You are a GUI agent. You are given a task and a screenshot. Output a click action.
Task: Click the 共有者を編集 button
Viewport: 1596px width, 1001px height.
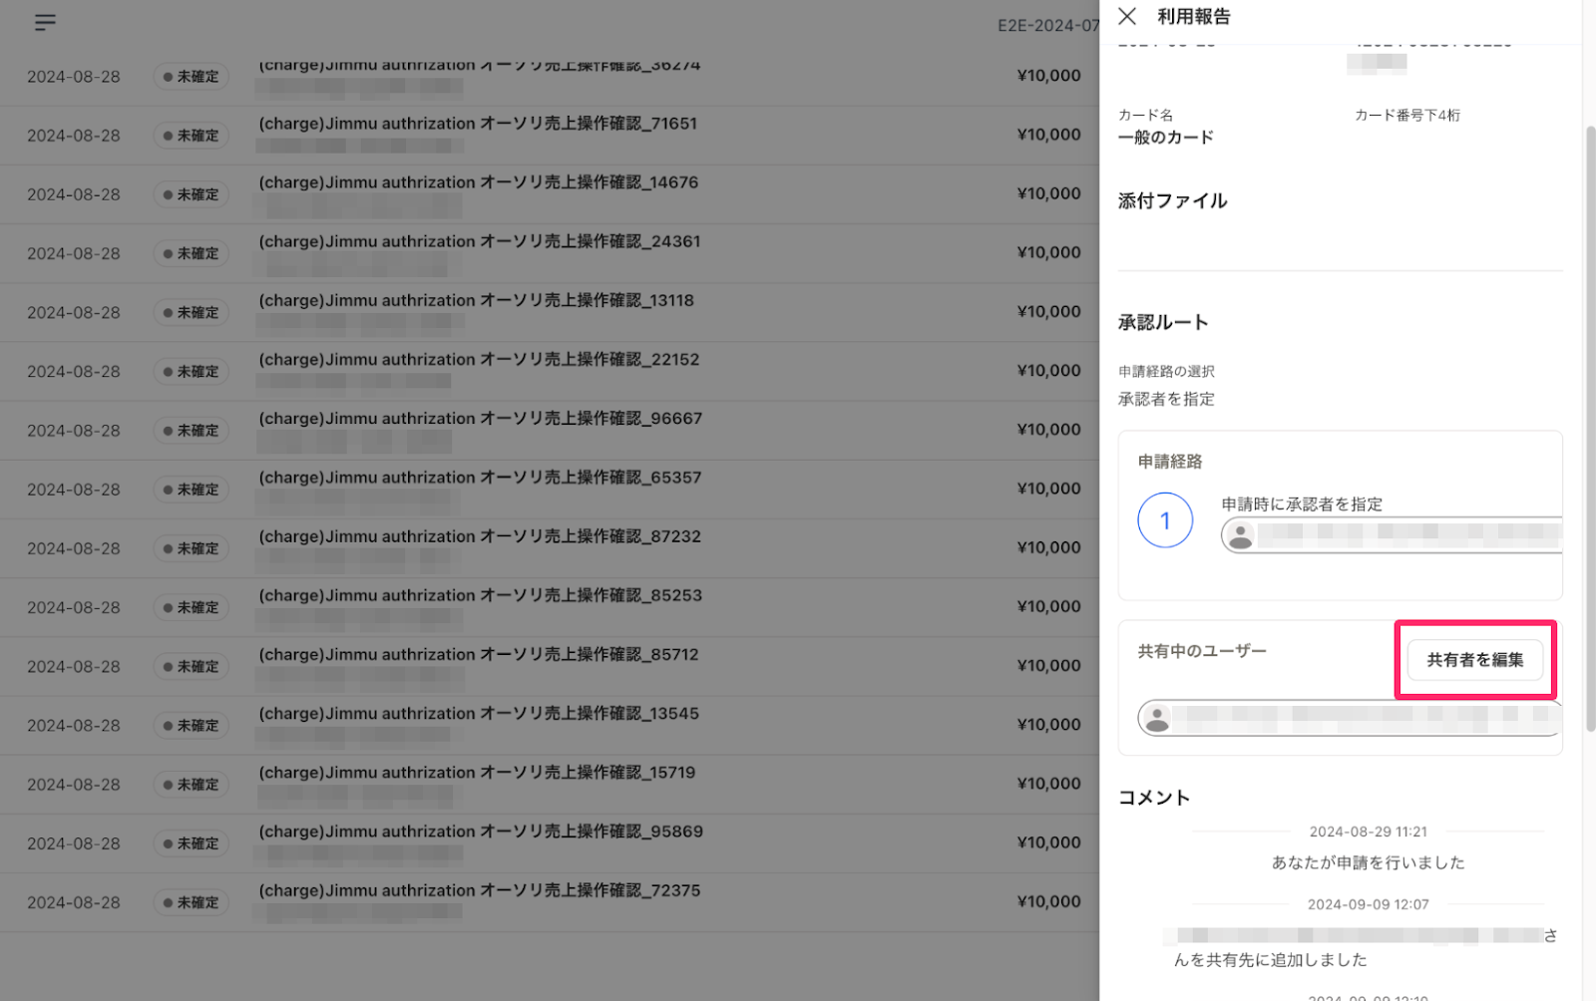click(1474, 660)
